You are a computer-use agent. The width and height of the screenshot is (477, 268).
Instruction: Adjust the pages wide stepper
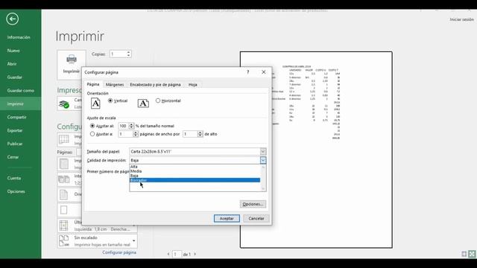136,134
